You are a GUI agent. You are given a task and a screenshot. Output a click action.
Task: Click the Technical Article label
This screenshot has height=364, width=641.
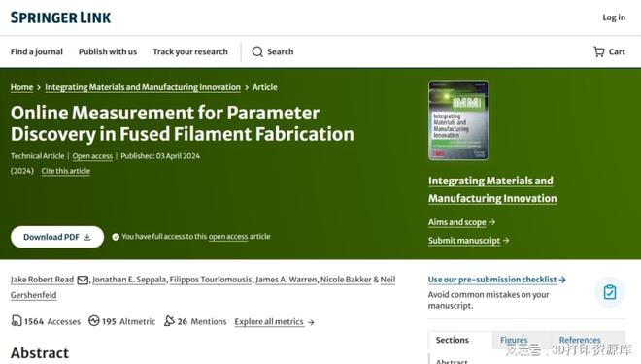pyautogui.click(x=37, y=156)
